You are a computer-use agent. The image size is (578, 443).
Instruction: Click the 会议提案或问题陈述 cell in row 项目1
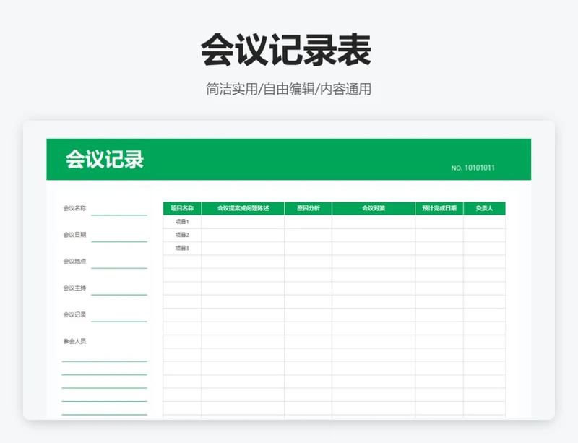(243, 222)
